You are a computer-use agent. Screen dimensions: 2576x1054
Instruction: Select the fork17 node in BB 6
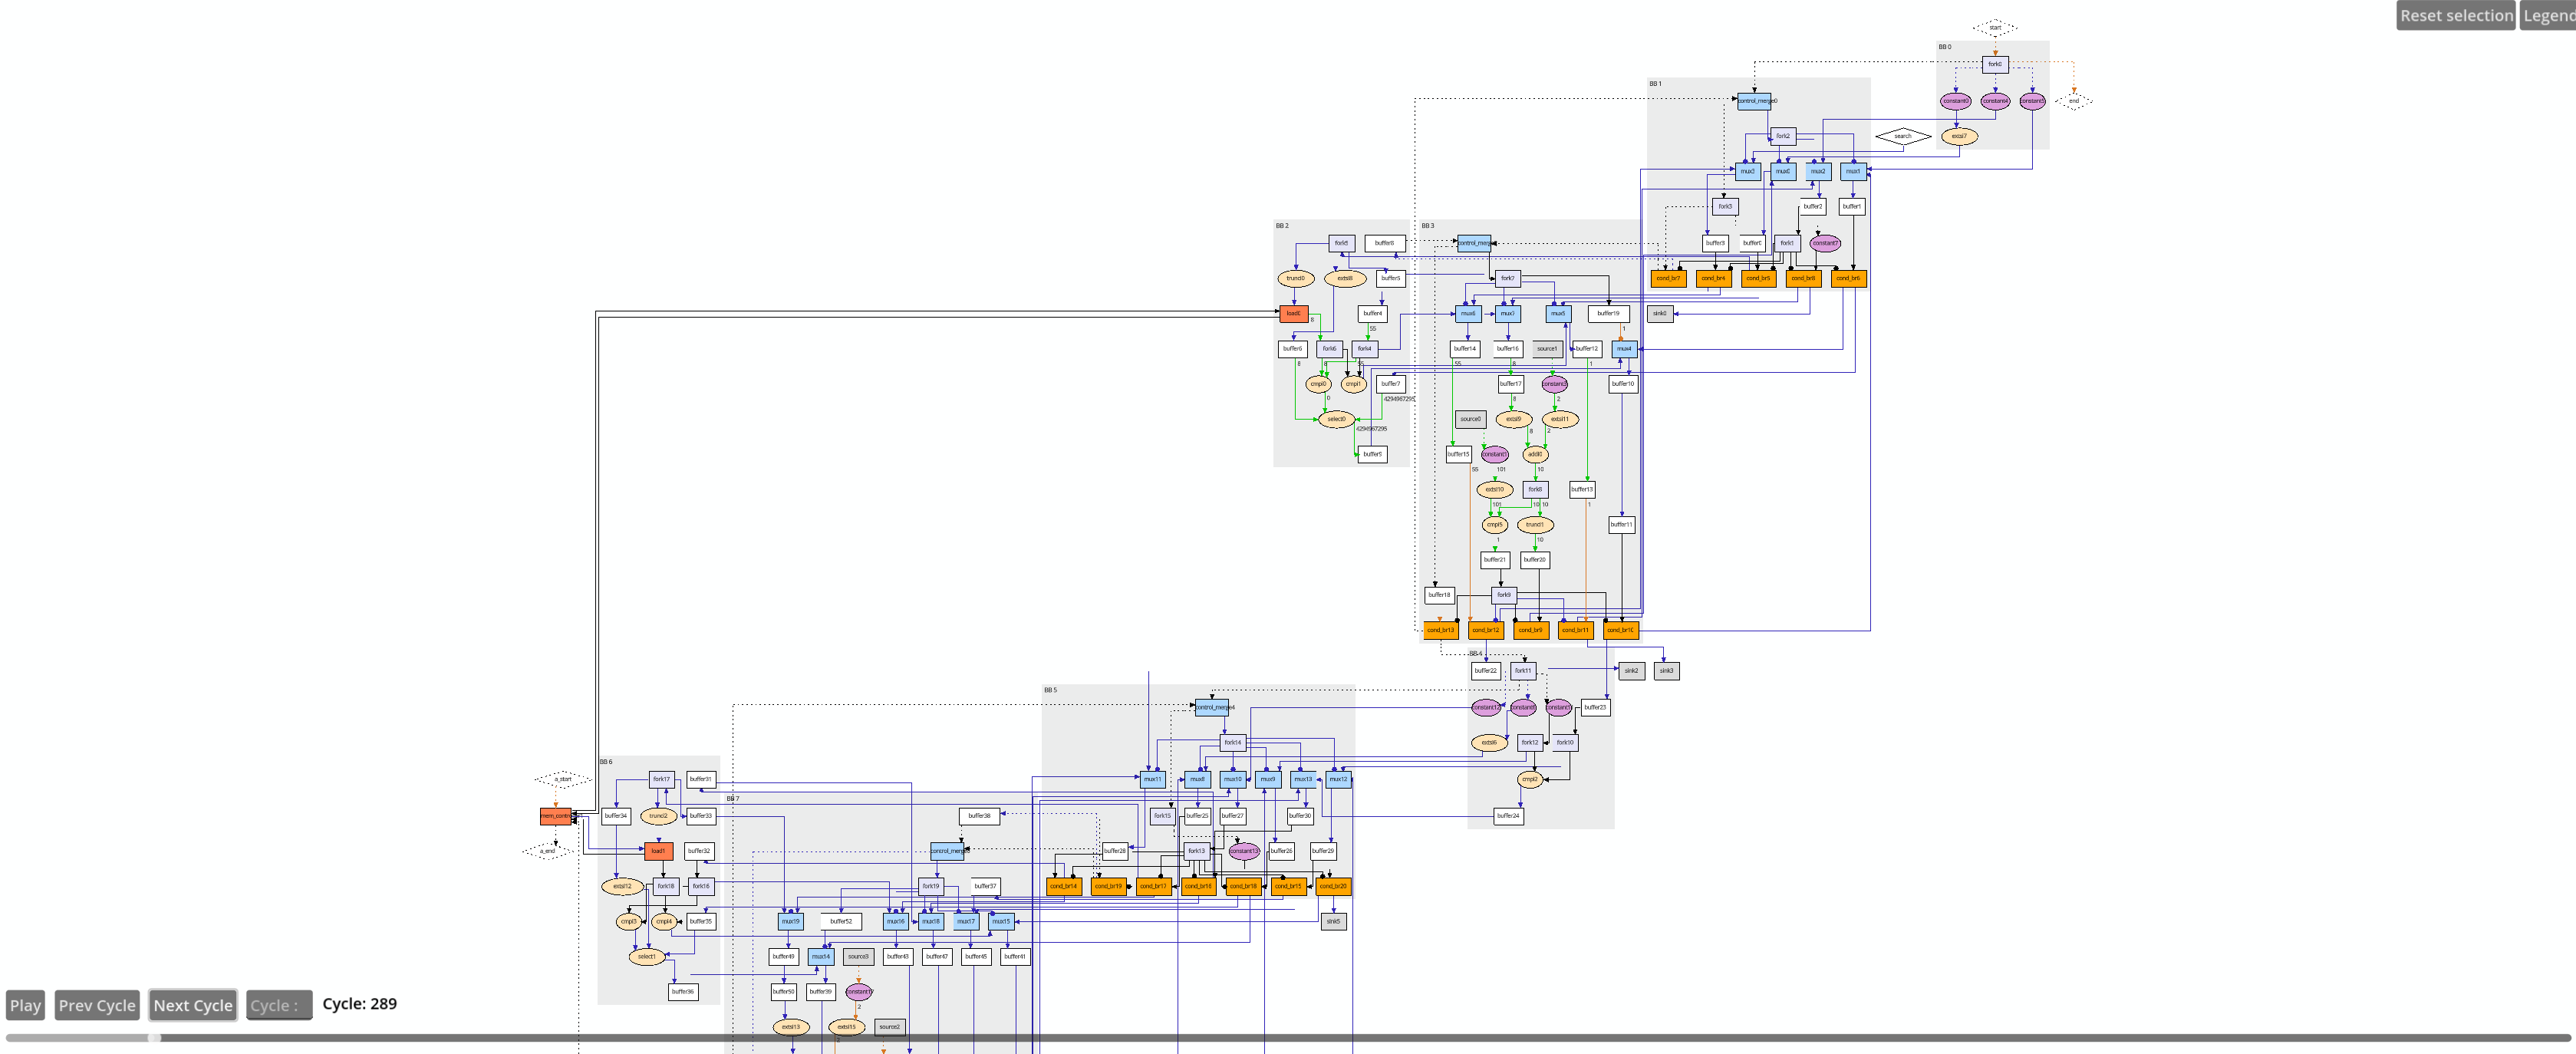pos(662,779)
